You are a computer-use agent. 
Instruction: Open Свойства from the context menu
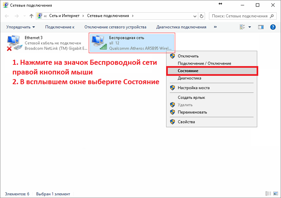point(212,122)
